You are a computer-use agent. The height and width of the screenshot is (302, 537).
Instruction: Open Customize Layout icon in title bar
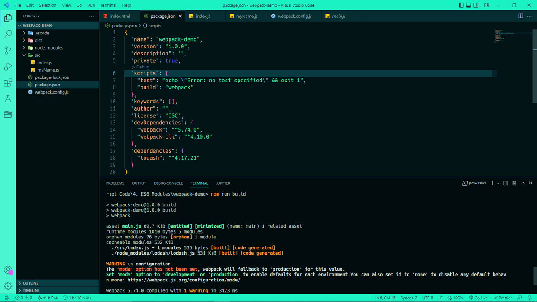click(486, 5)
